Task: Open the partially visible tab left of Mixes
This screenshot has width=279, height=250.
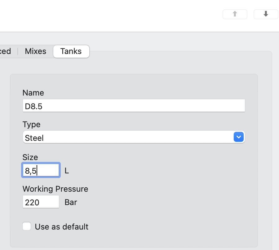Action: pos(5,51)
